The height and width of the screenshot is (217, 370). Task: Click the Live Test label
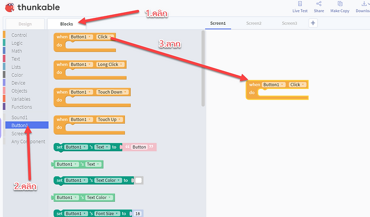pos(300,11)
